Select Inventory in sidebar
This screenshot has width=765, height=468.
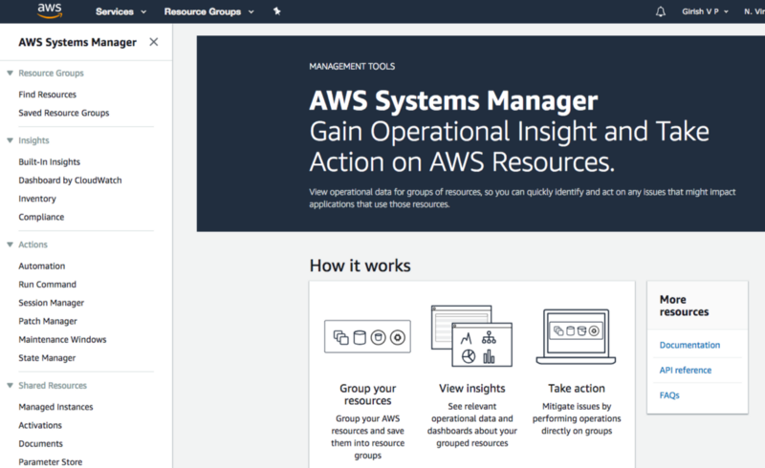coord(37,199)
